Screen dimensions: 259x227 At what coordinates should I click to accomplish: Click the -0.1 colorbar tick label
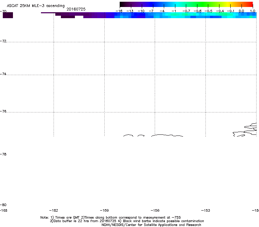[x=231, y=11]
